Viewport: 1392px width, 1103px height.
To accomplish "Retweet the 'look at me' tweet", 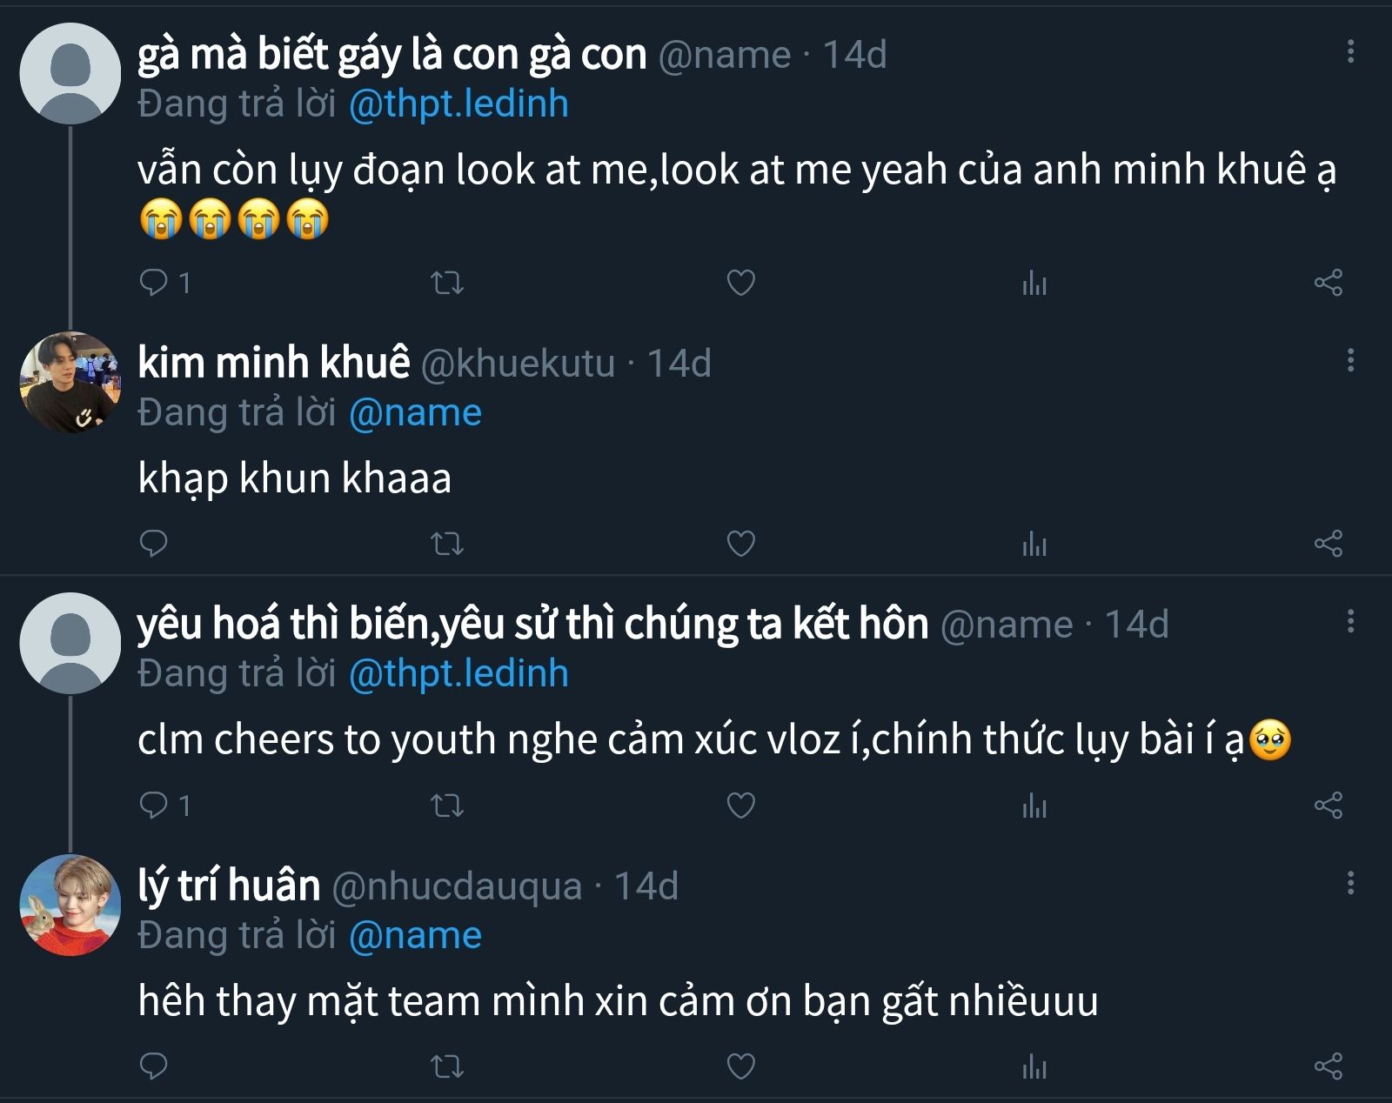I will 447,283.
